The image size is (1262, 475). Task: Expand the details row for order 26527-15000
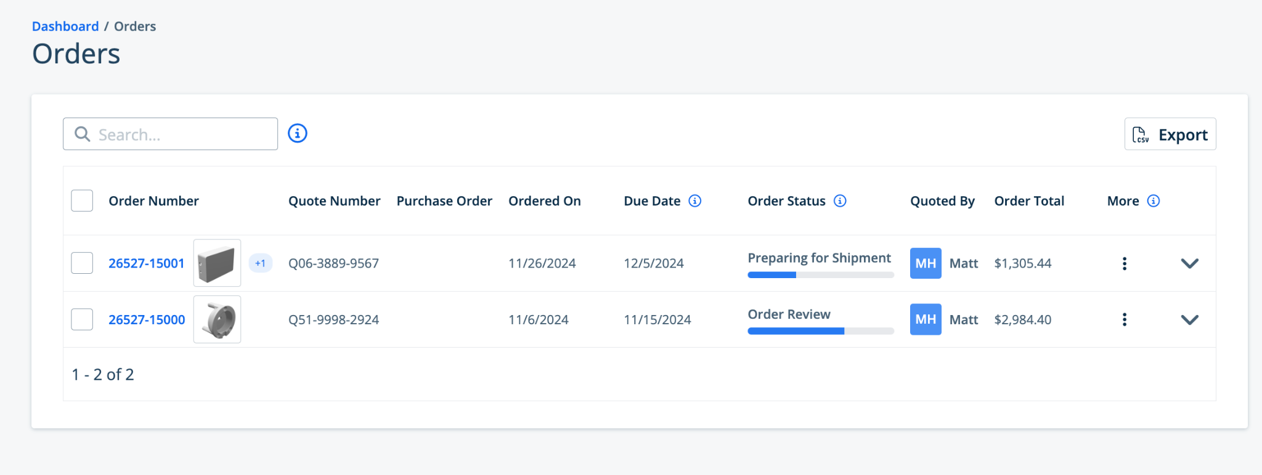(x=1189, y=320)
